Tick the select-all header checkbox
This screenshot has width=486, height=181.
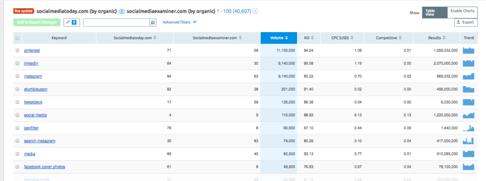[18, 38]
